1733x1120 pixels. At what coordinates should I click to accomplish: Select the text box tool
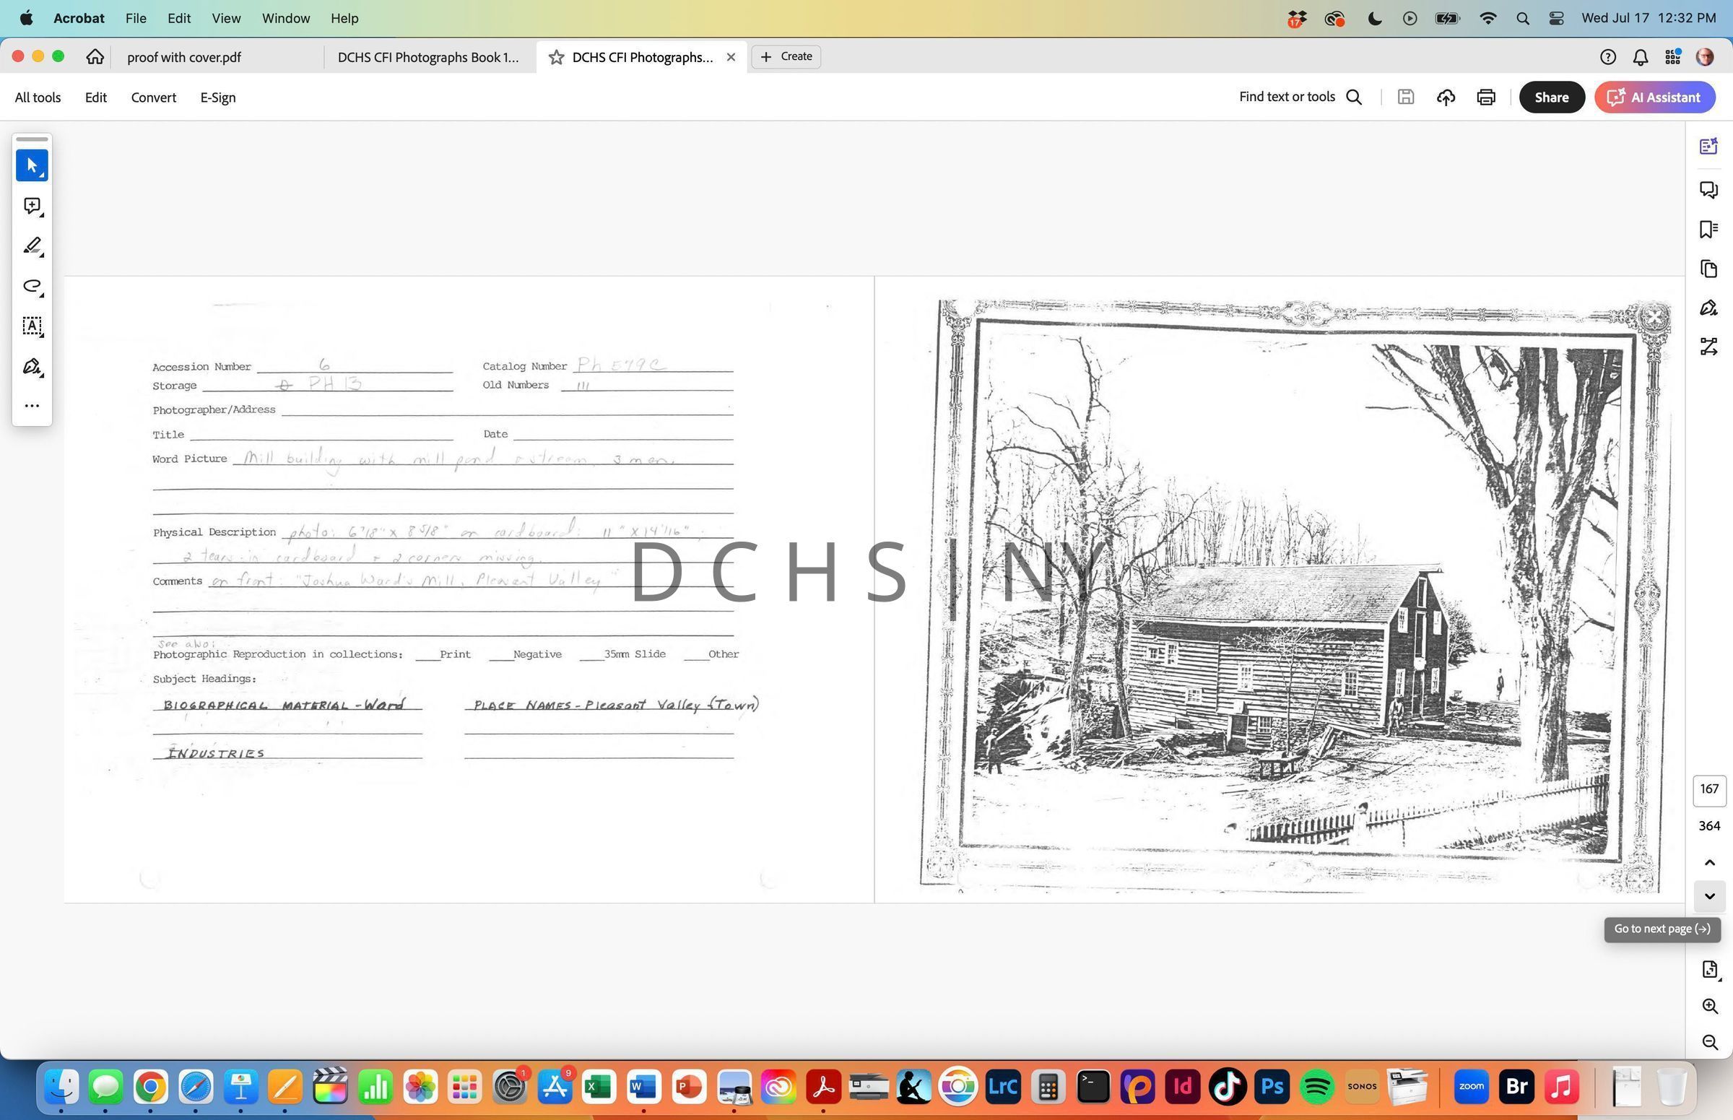coord(31,326)
